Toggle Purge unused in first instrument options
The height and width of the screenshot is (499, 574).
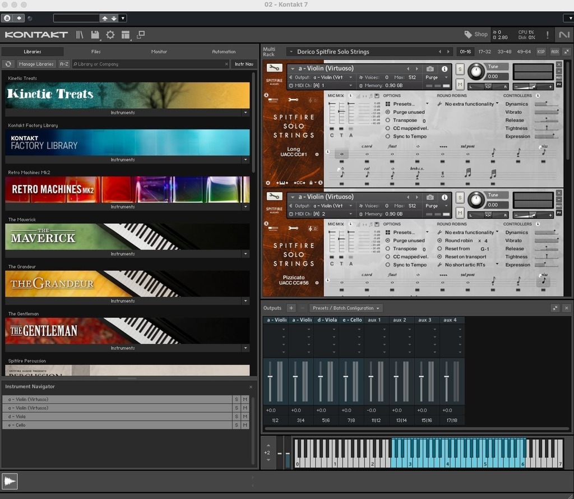coord(388,112)
